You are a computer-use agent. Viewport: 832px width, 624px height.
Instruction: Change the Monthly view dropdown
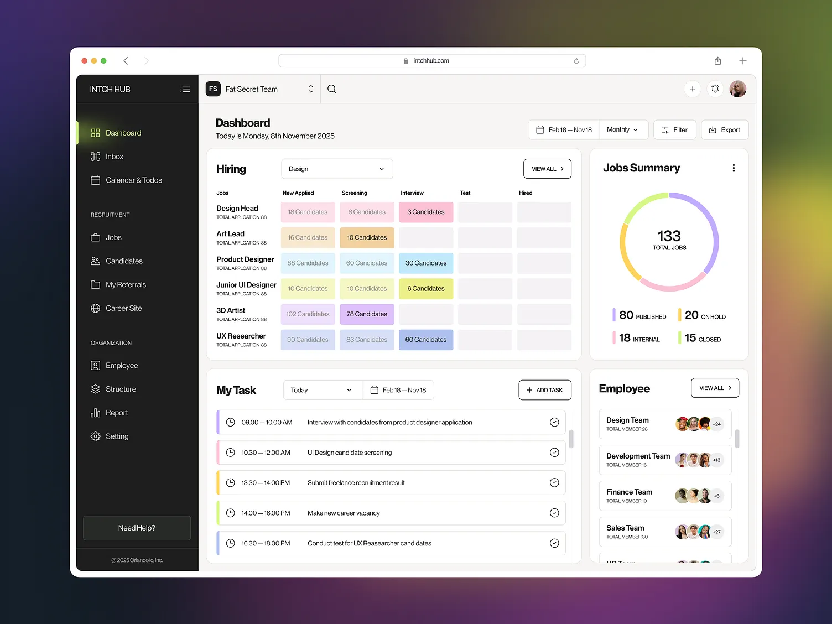[623, 129]
